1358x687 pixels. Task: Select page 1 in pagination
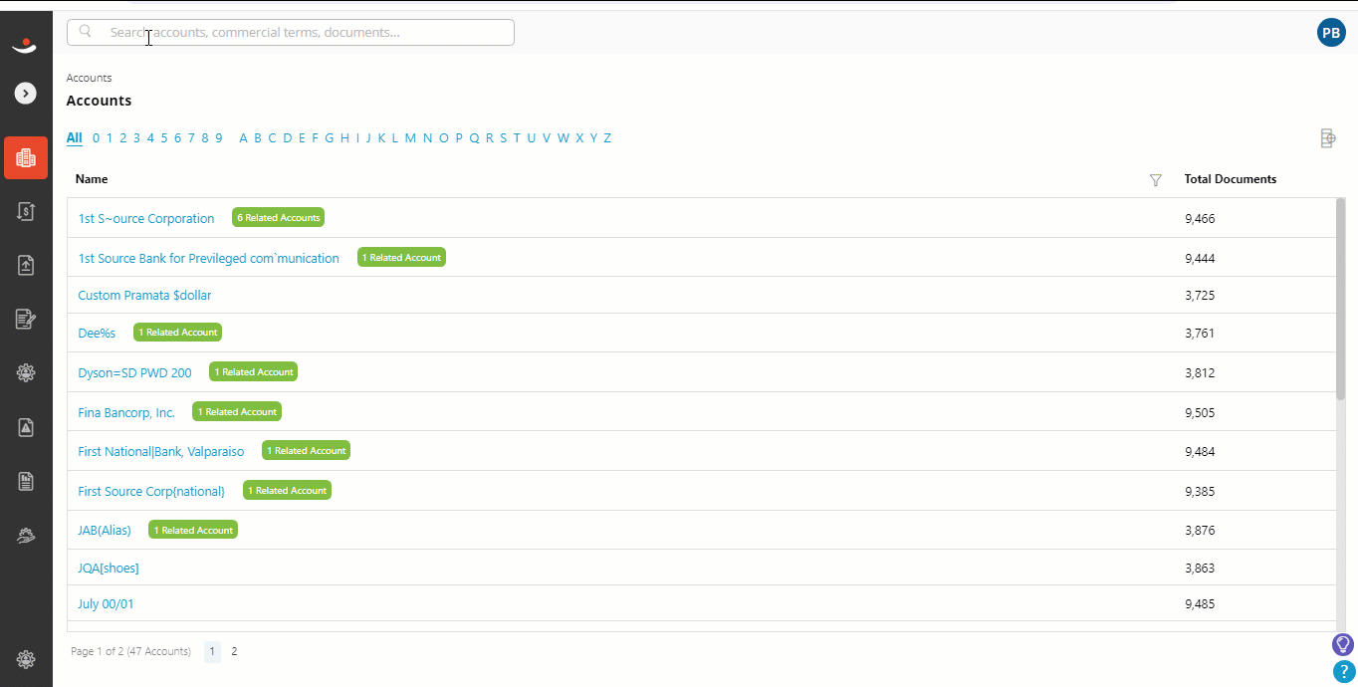(212, 652)
